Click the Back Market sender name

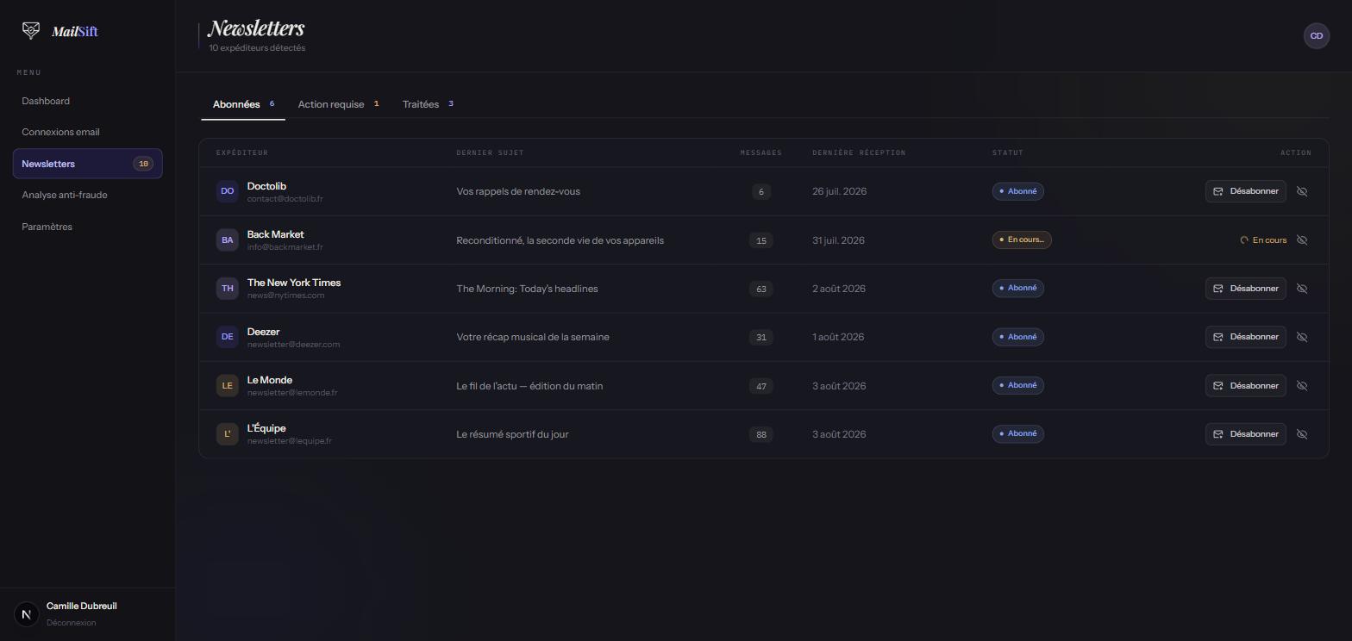click(275, 234)
